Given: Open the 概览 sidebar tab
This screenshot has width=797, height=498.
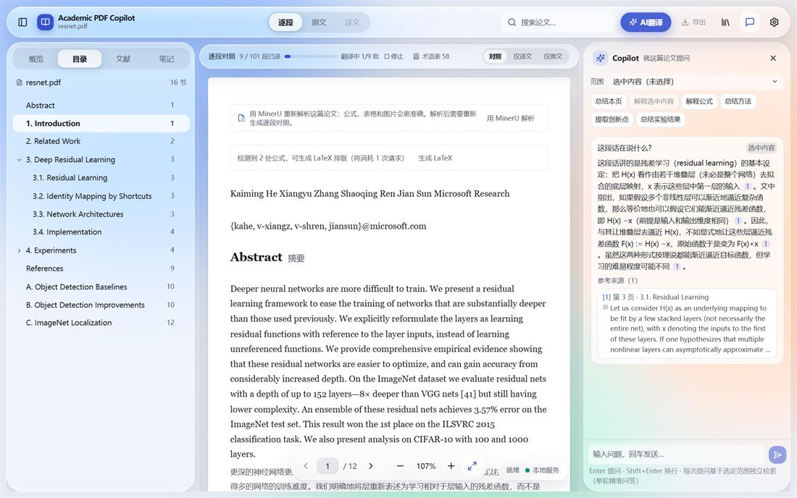Looking at the screenshot, I should 36,59.
